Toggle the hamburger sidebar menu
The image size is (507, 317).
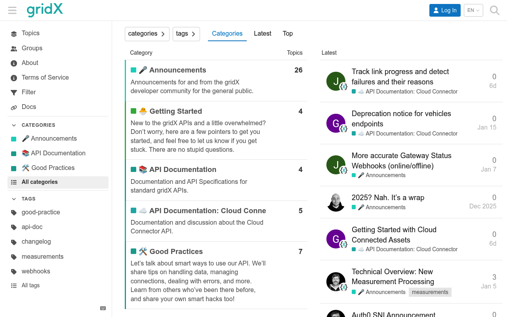coord(12,10)
